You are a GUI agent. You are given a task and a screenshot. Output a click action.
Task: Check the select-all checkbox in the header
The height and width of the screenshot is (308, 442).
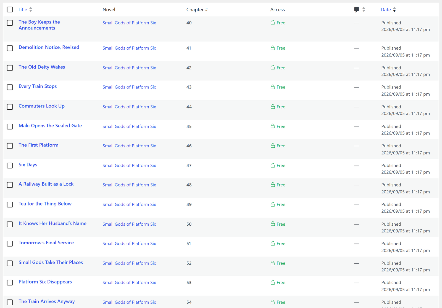click(10, 10)
